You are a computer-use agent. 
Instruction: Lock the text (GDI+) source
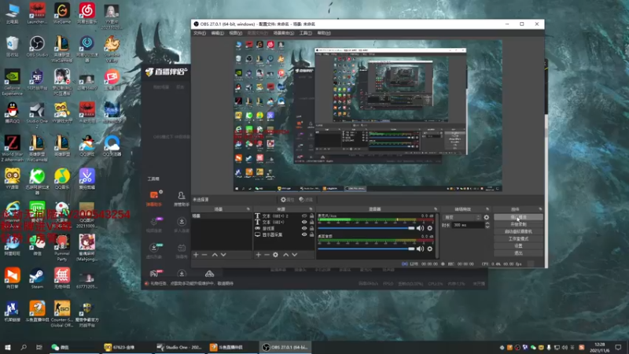(x=311, y=222)
